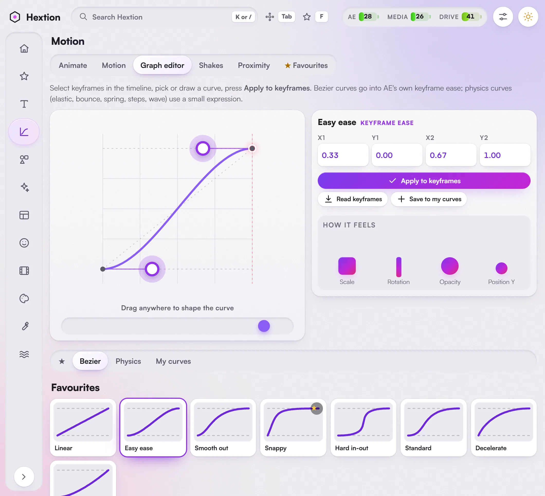545x496 pixels.
Task: Choose the Smooth out curve preset
Action: pyautogui.click(x=223, y=428)
